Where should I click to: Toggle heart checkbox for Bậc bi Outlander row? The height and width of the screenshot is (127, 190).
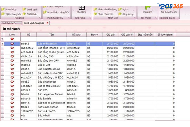[x=12, y=82]
